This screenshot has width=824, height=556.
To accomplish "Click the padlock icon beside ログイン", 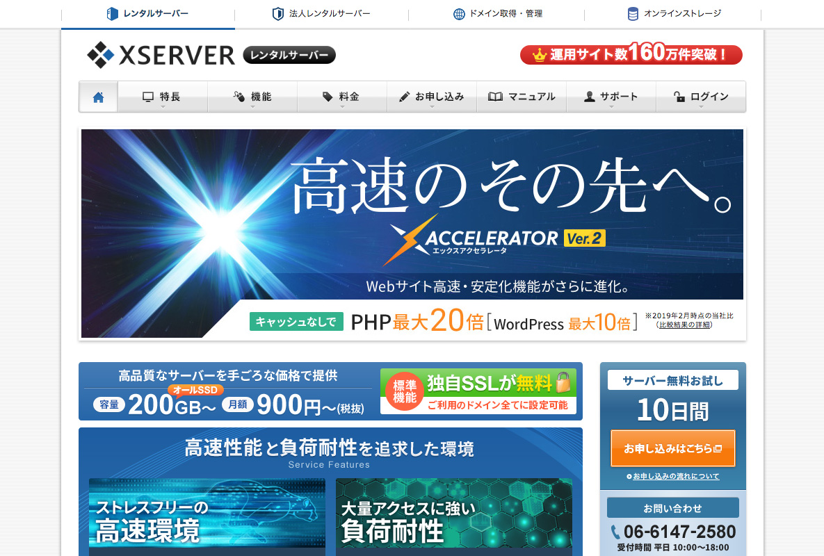I will pos(679,97).
